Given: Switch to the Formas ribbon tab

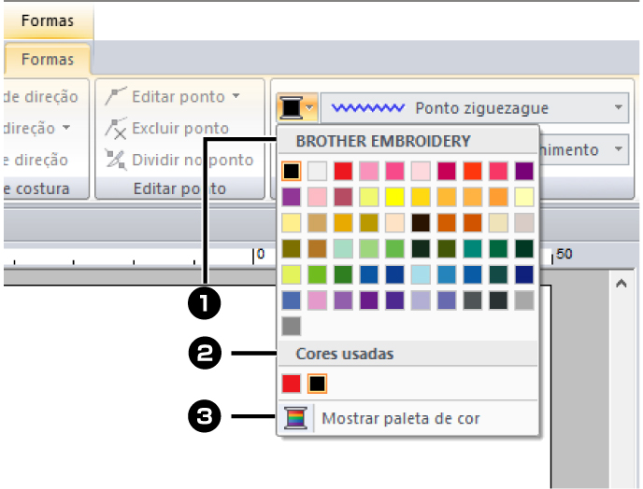Looking at the screenshot, I should tap(48, 60).
